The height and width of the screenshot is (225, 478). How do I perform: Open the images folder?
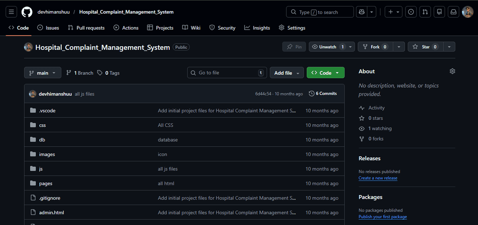point(47,154)
